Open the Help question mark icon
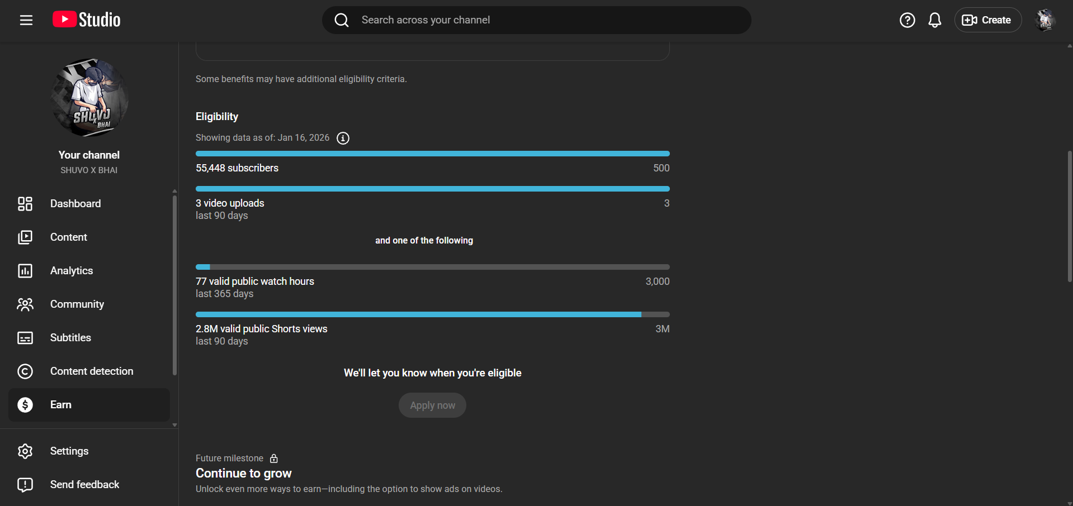 click(907, 20)
